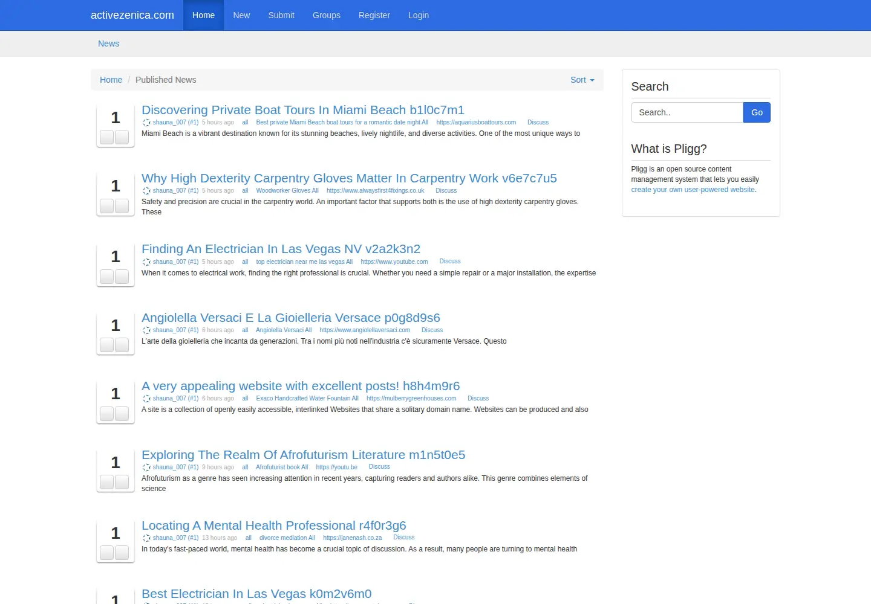
Task: Visit https://janenash.co.za link
Action: pos(353,538)
